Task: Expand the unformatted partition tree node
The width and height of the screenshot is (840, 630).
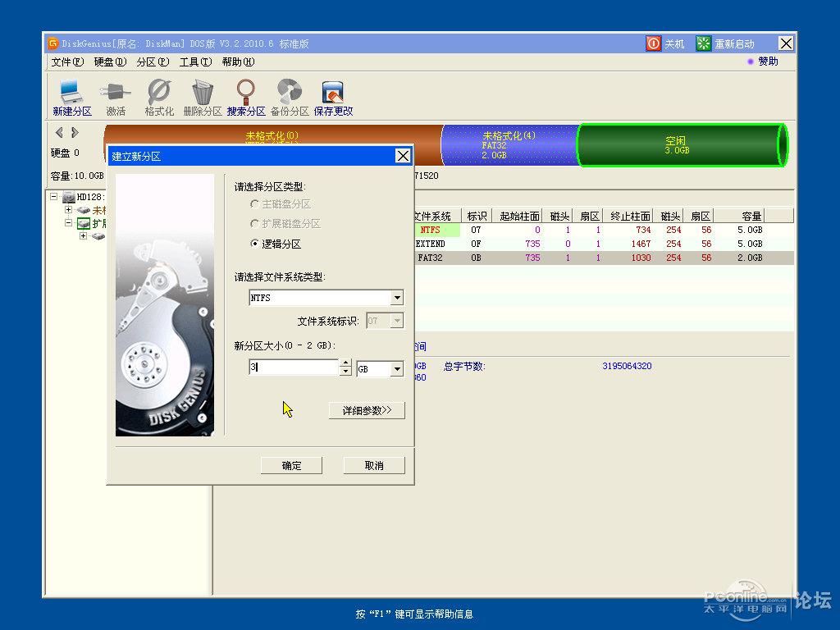Action: (x=69, y=210)
